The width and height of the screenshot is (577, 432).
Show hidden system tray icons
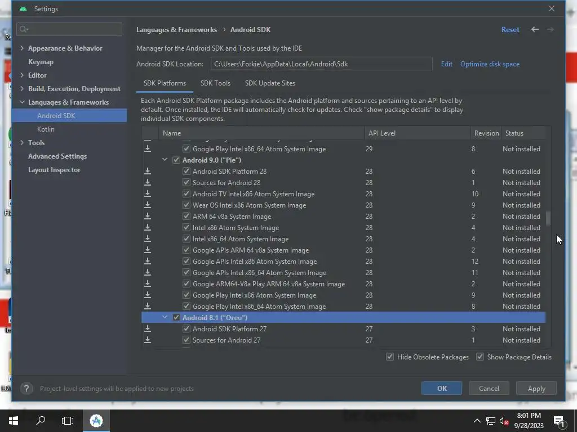[x=477, y=421]
